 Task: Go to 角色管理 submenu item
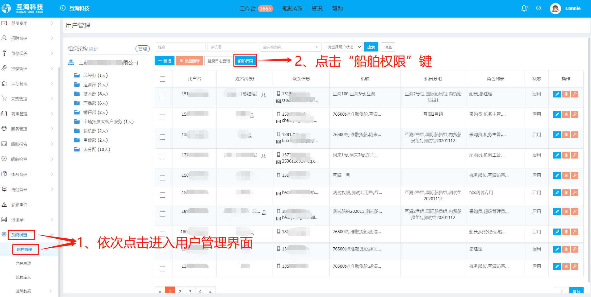pyautogui.click(x=23, y=263)
